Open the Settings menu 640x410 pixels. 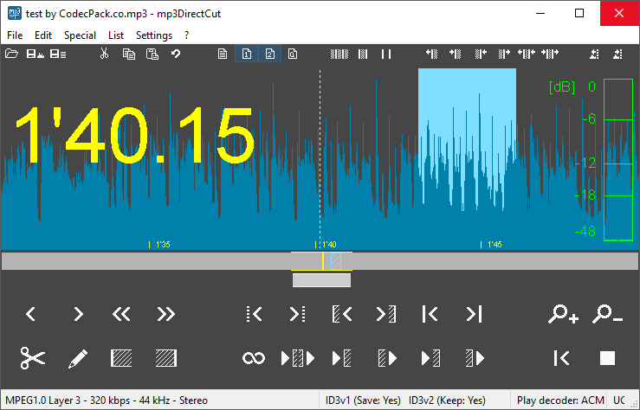click(x=154, y=35)
